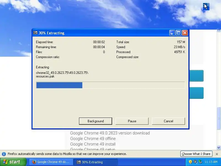Open the Safely Remove Hardware tray icon
221x166 pixels.
point(200,162)
